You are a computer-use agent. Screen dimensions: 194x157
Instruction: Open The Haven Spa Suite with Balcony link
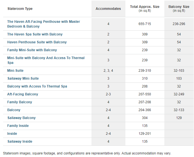pos(35,34)
